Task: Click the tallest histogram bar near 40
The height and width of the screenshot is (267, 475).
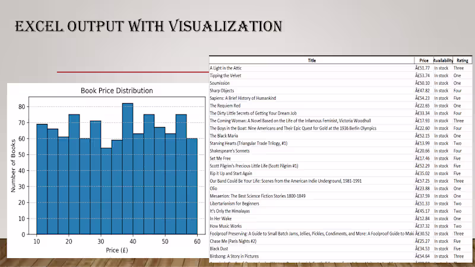Action: pos(128,169)
